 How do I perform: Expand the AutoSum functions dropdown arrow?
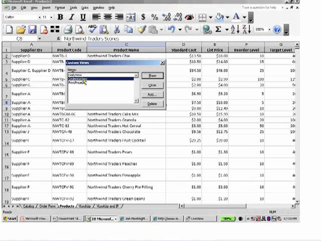pos(227,30)
